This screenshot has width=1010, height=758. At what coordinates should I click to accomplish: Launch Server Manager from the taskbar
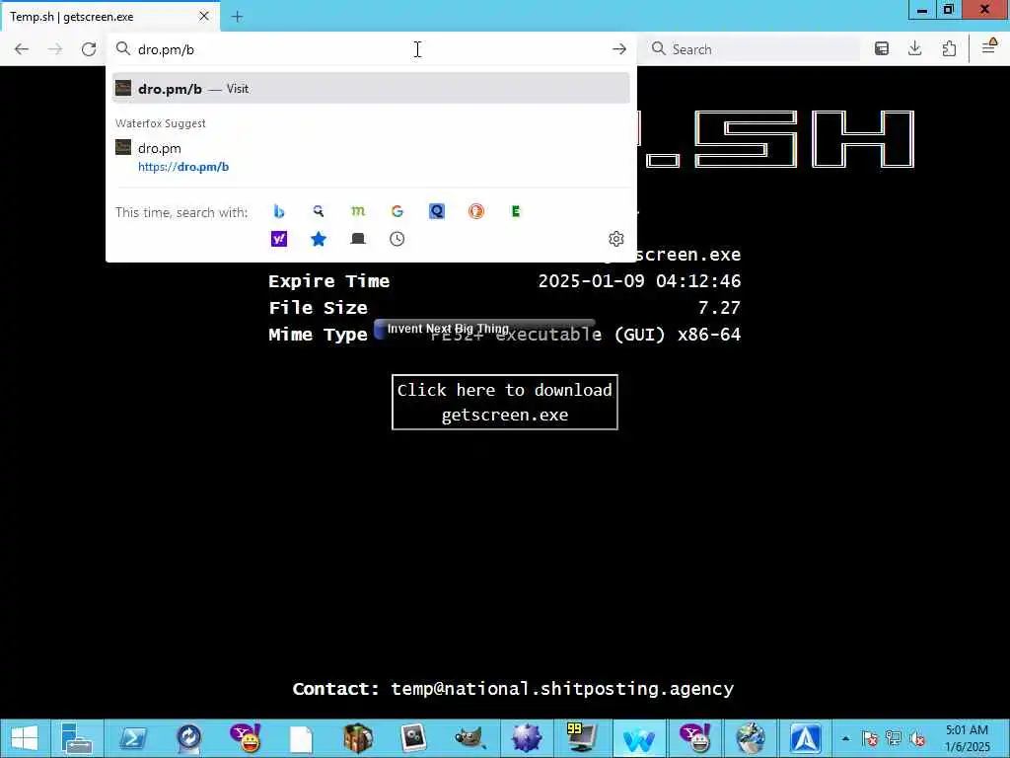[x=77, y=738]
